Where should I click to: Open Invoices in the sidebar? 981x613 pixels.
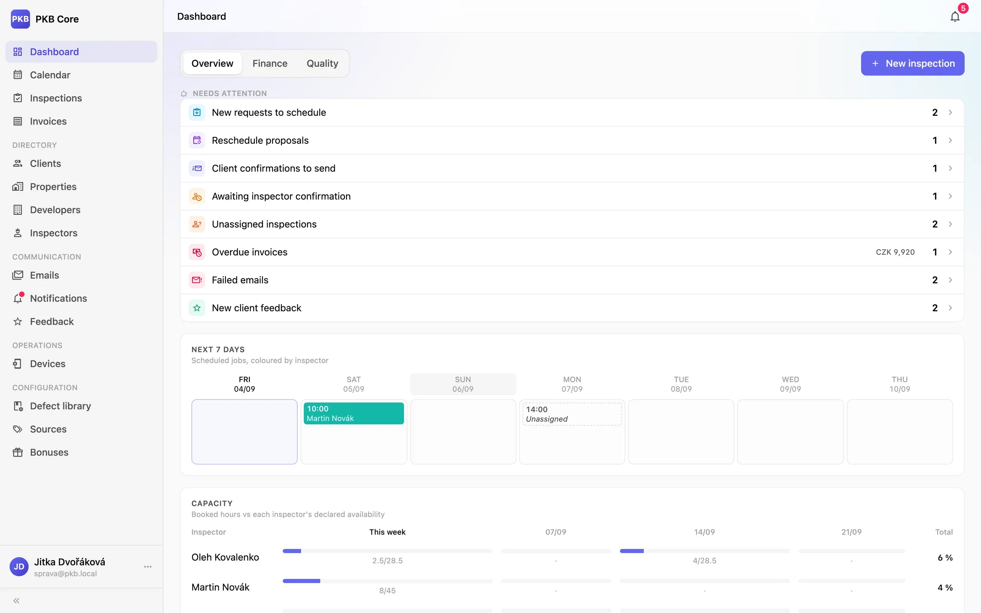[81, 121]
